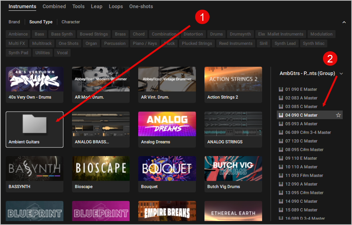Open the BASSYNTH library tile
352x225 pixels.
pyautogui.click(x=35, y=174)
